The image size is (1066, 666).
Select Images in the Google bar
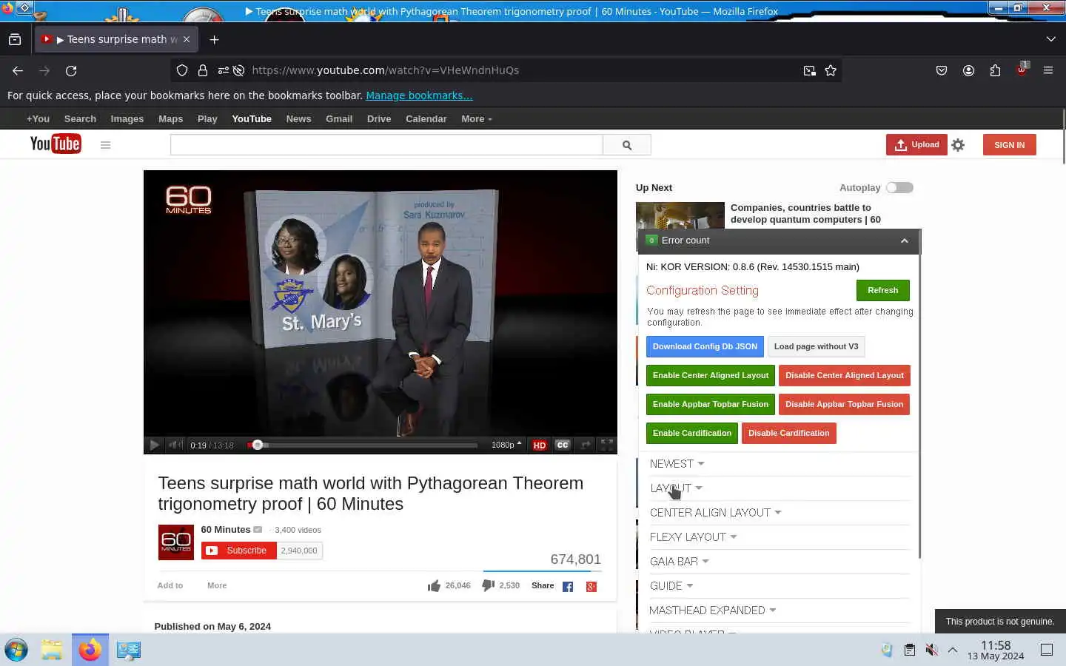click(127, 118)
